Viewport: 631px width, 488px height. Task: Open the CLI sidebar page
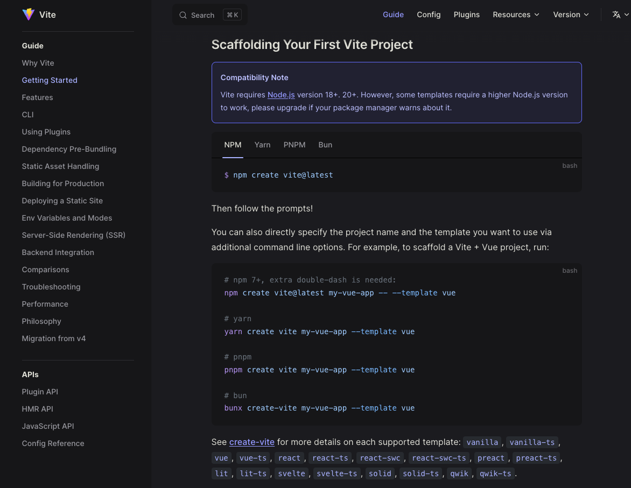(28, 115)
